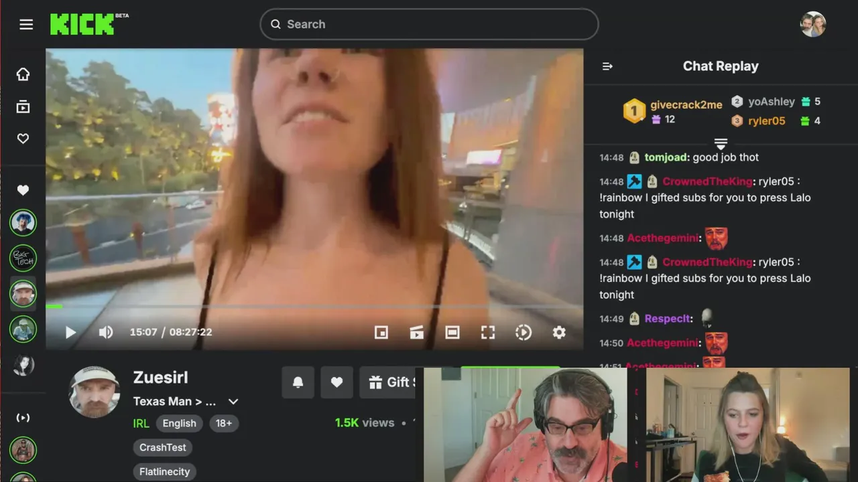Screen dimensions: 858x482
Task: Open the Big Tech channel avatar in sidebar
Action: tap(23, 258)
